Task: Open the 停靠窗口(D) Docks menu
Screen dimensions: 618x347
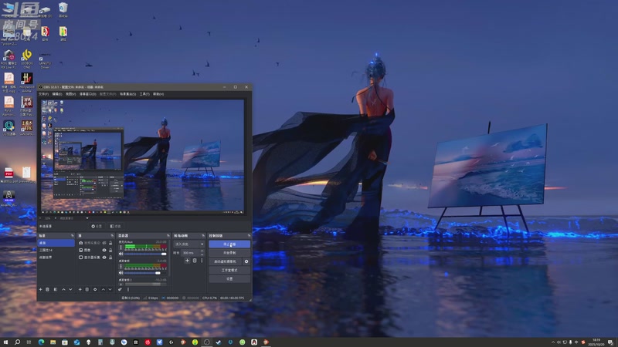Action: click(x=87, y=94)
